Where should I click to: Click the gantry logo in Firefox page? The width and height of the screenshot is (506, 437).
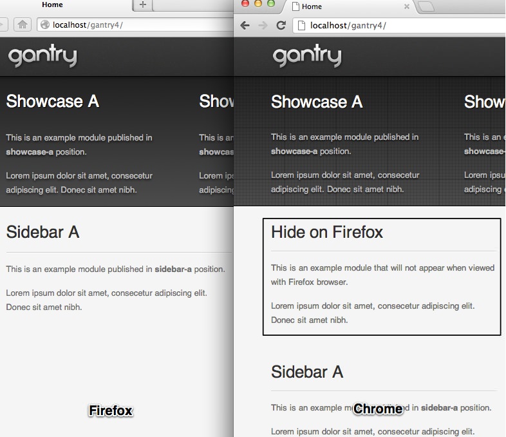click(x=42, y=57)
